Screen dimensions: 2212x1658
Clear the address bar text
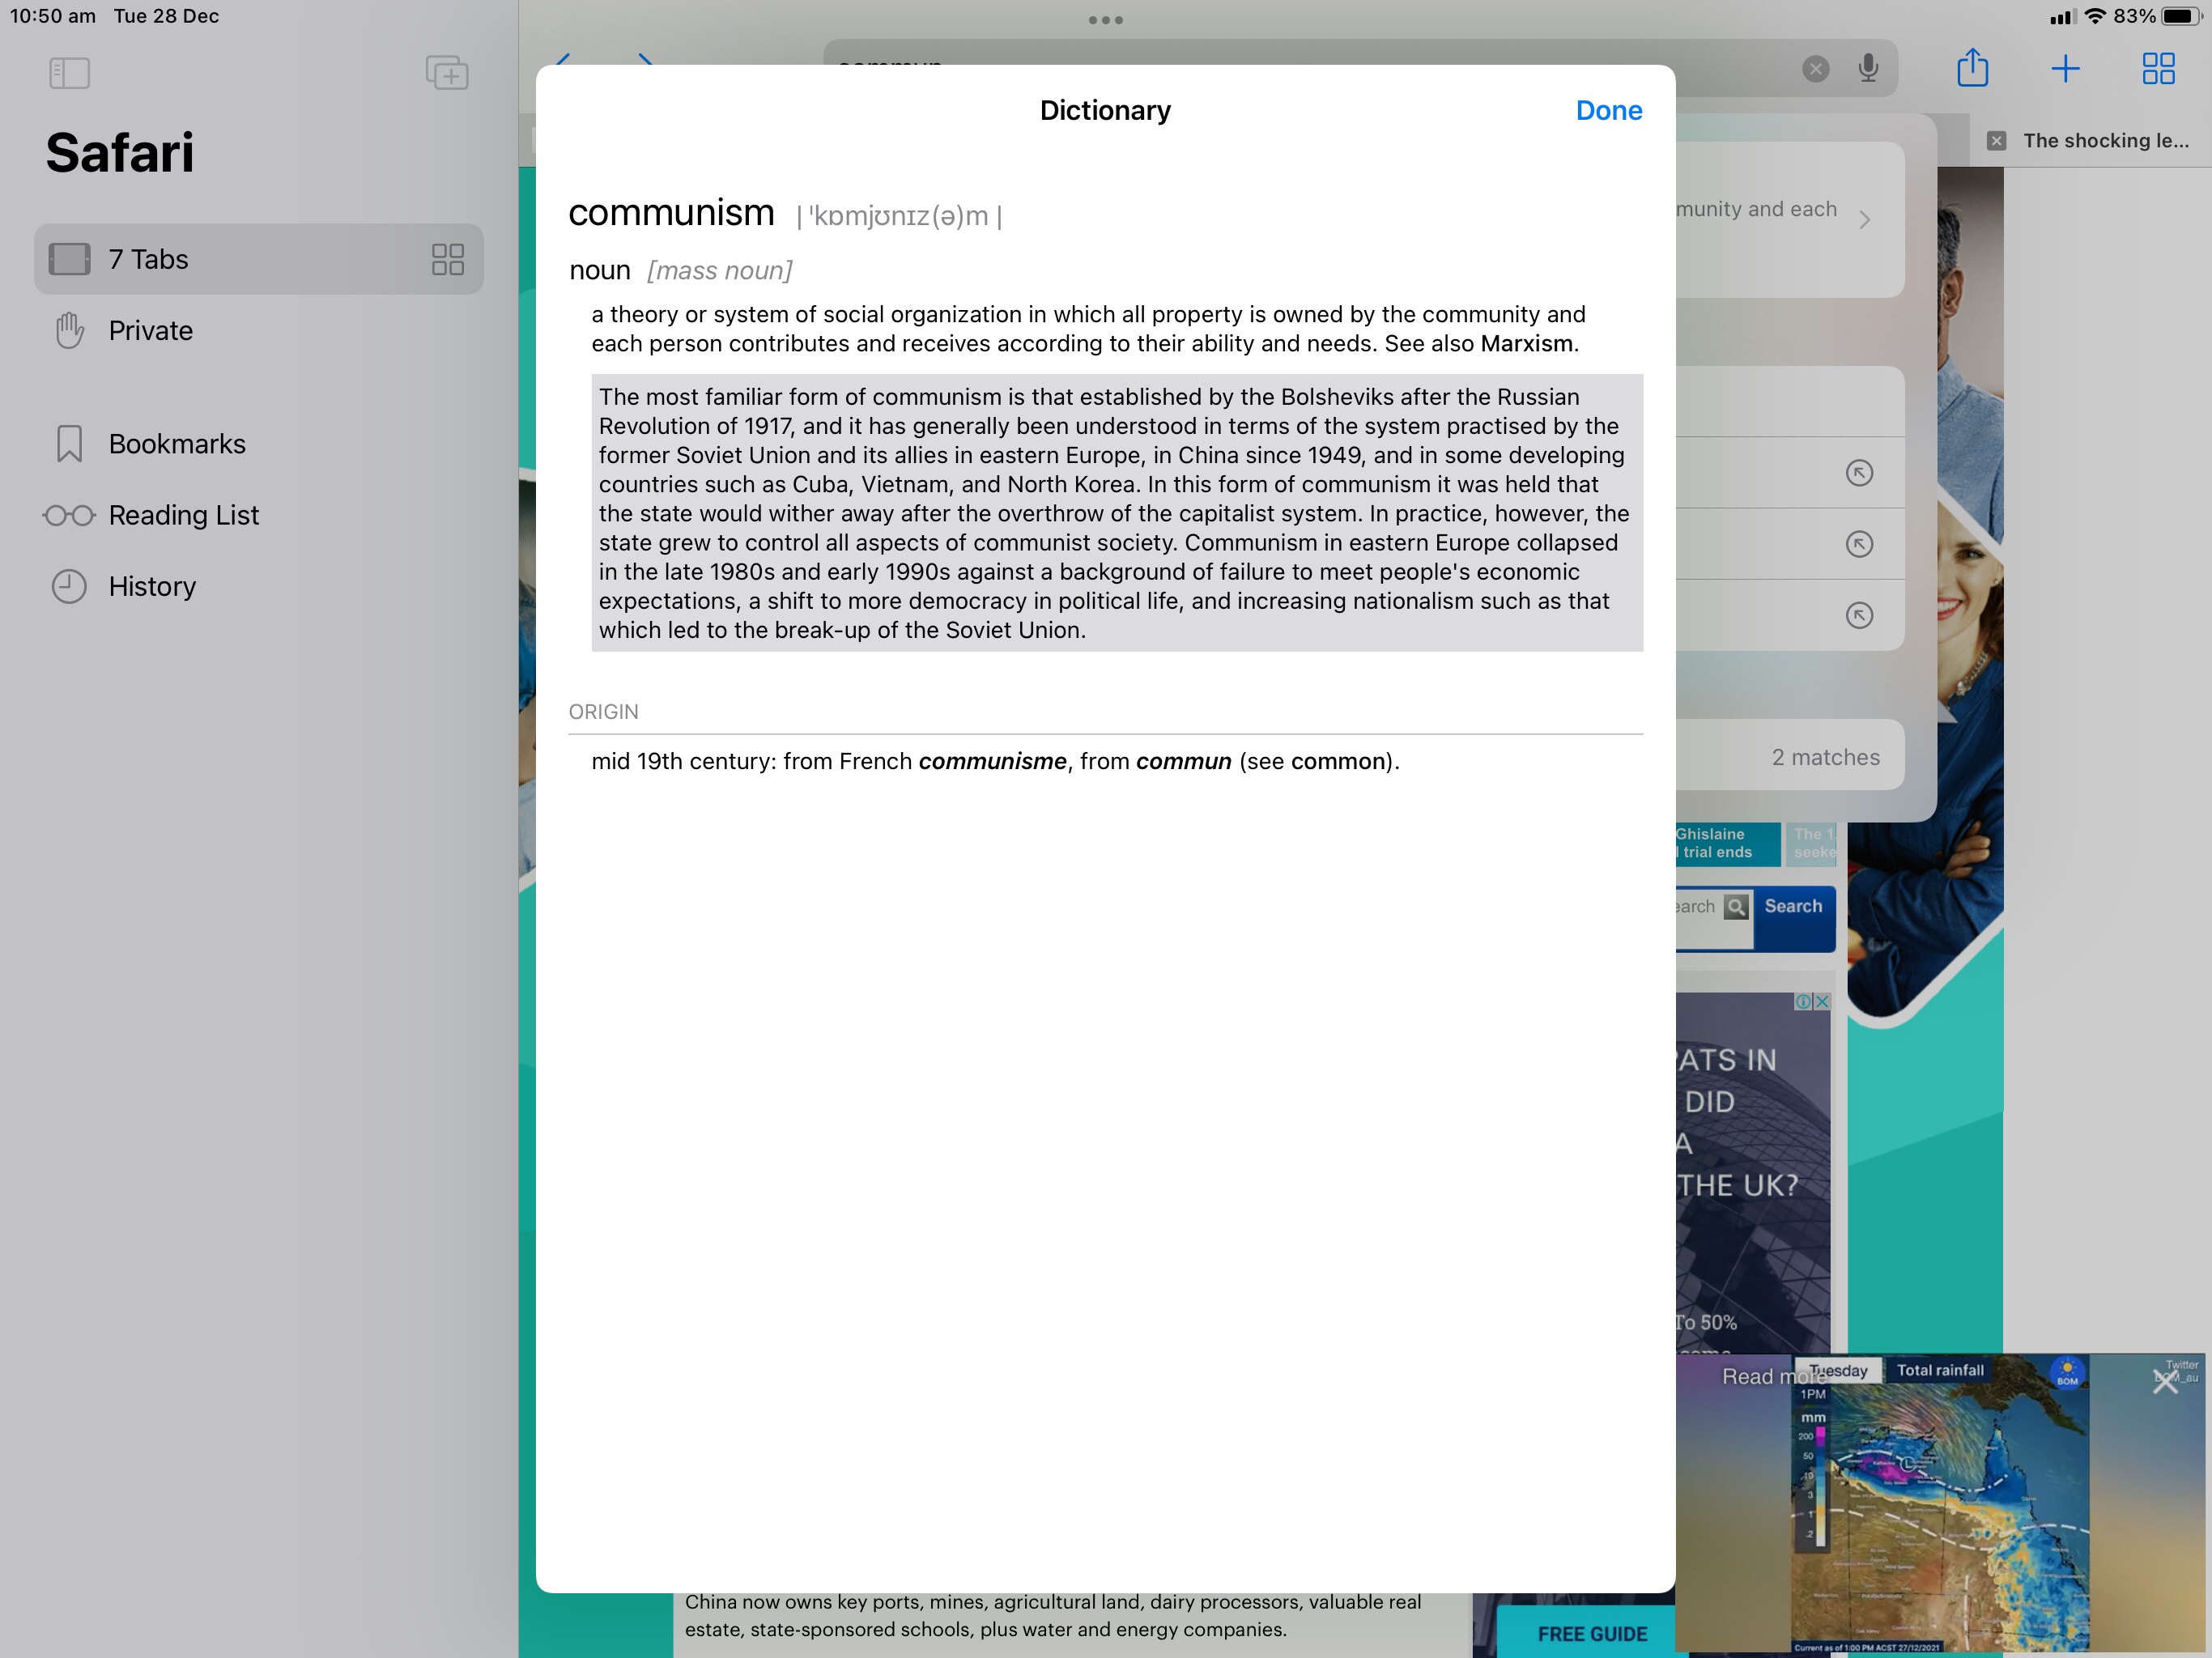click(x=1815, y=69)
